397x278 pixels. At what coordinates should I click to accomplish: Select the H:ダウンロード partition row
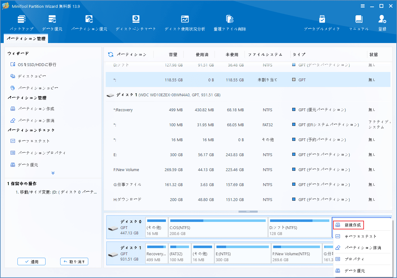tap(248, 199)
